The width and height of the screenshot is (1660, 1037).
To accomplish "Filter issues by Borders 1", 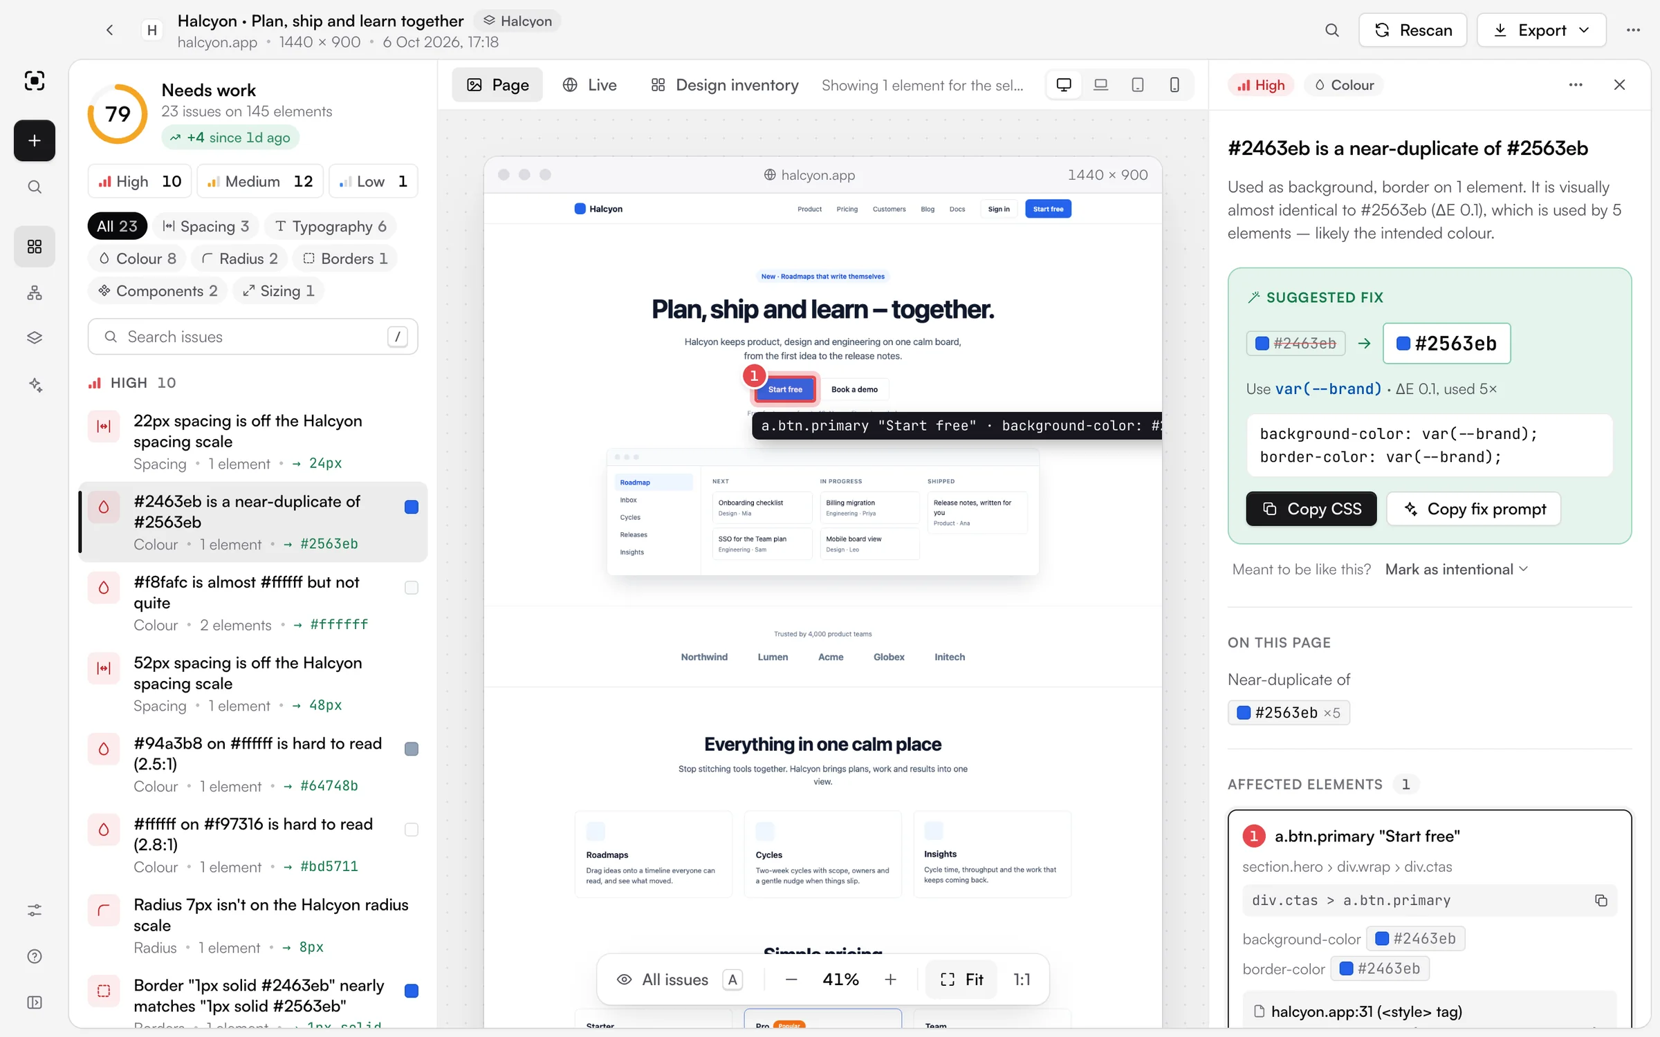I will tap(345, 259).
